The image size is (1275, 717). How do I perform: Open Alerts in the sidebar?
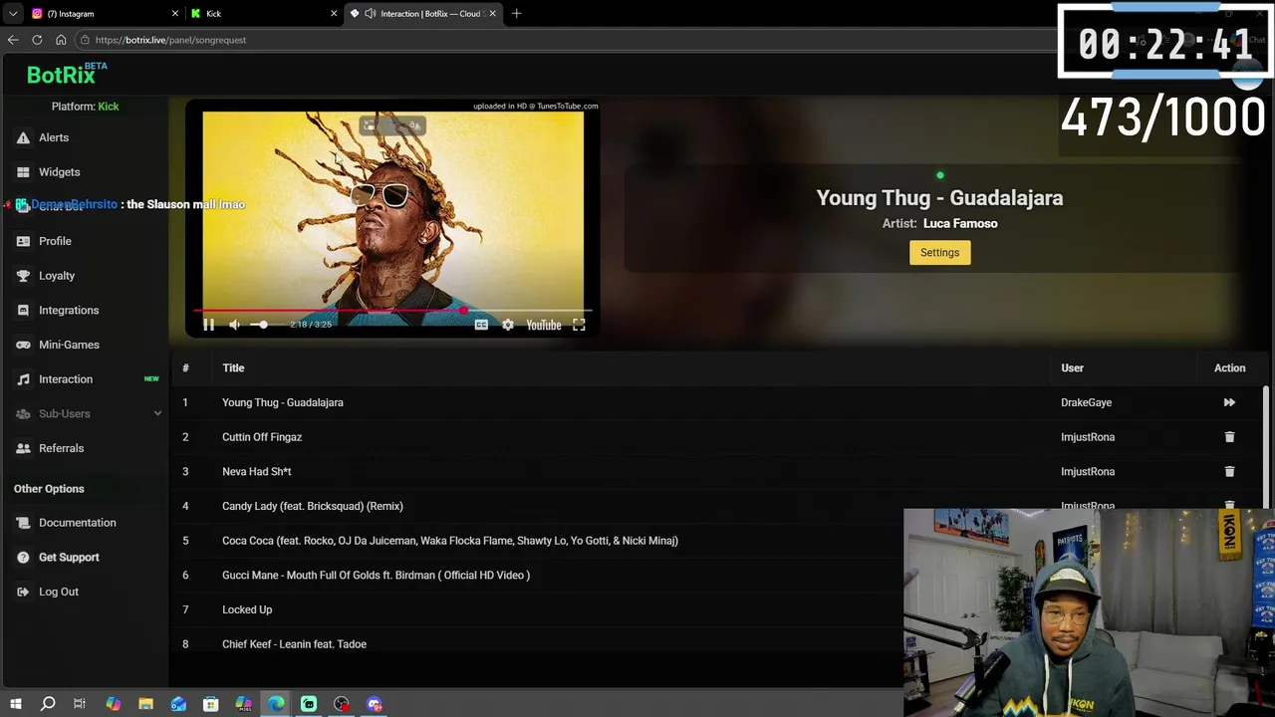[54, 137]
